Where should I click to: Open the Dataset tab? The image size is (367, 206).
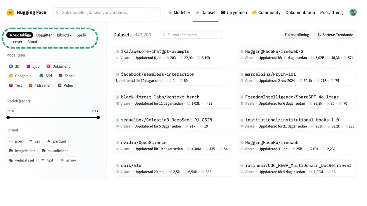pyautogui.click(x=206, y=12)
